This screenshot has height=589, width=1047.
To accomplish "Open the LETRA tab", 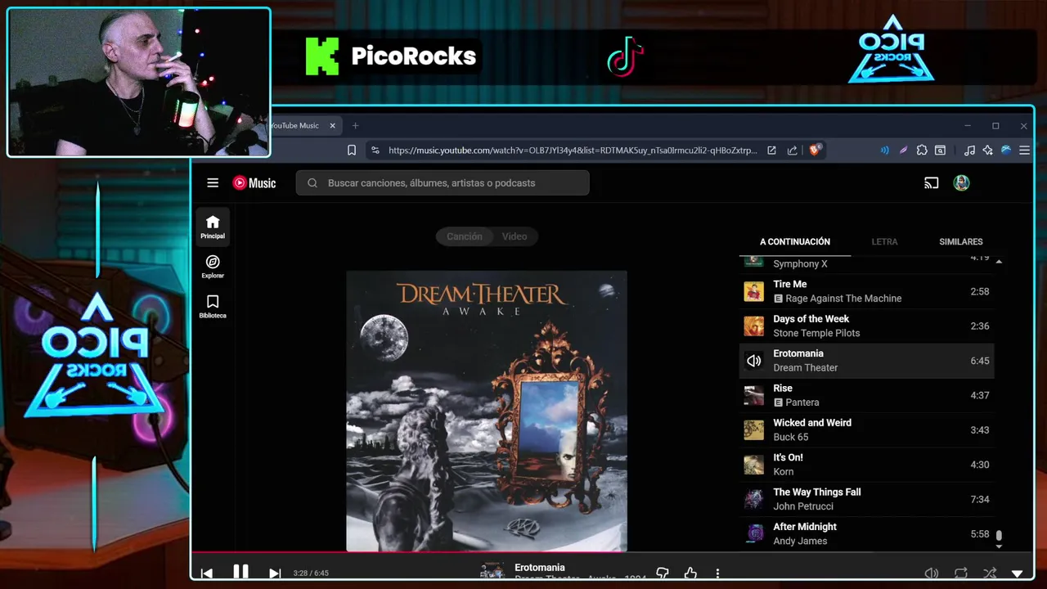I will (884, 242).
